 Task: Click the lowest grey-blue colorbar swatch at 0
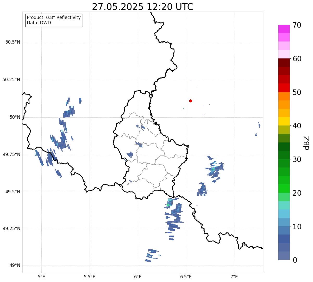[284, 256]
